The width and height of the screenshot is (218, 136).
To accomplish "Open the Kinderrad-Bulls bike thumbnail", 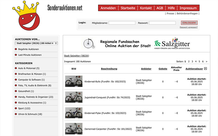I will click(74, 81).
